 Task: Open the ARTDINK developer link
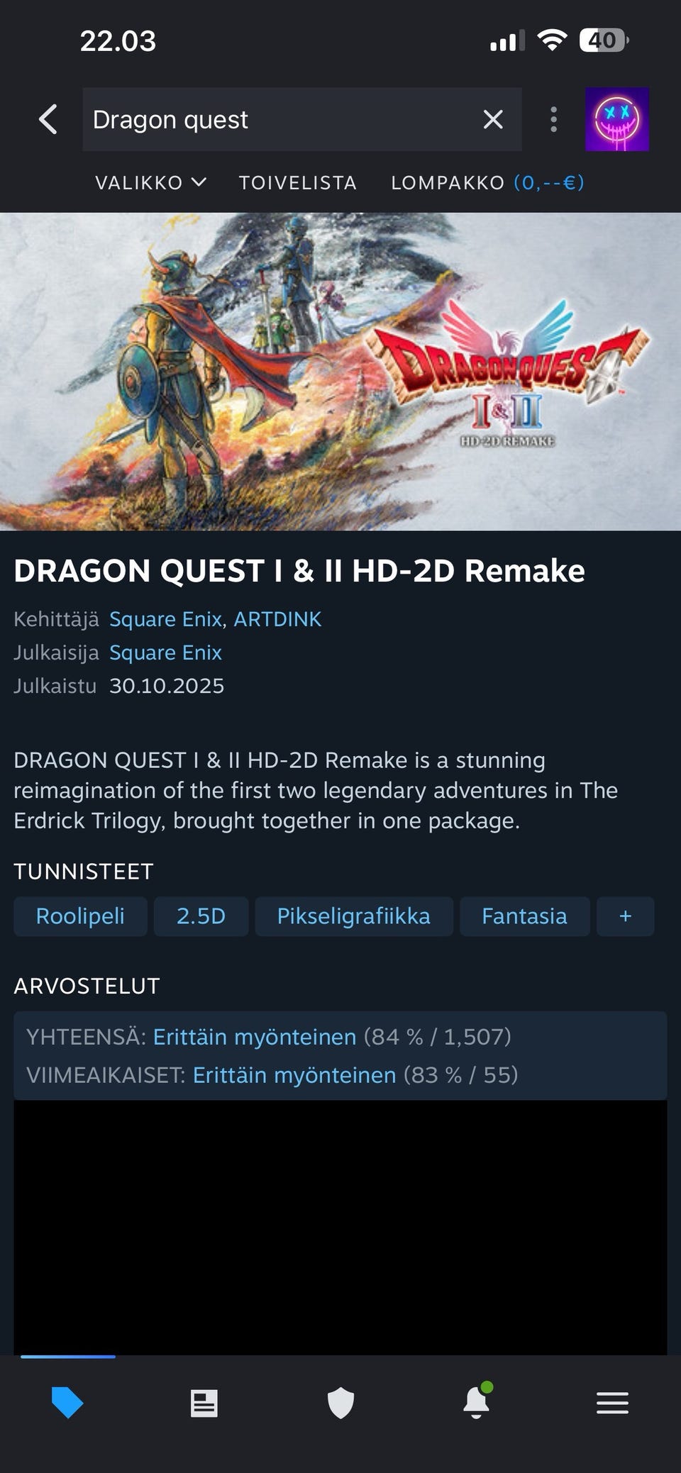(277, 619)
